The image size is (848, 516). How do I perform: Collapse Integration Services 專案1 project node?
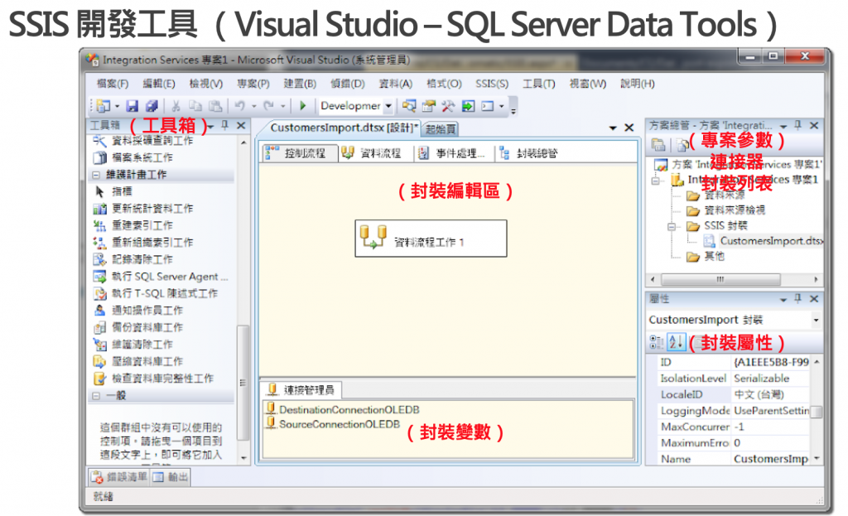click(656, 181)
